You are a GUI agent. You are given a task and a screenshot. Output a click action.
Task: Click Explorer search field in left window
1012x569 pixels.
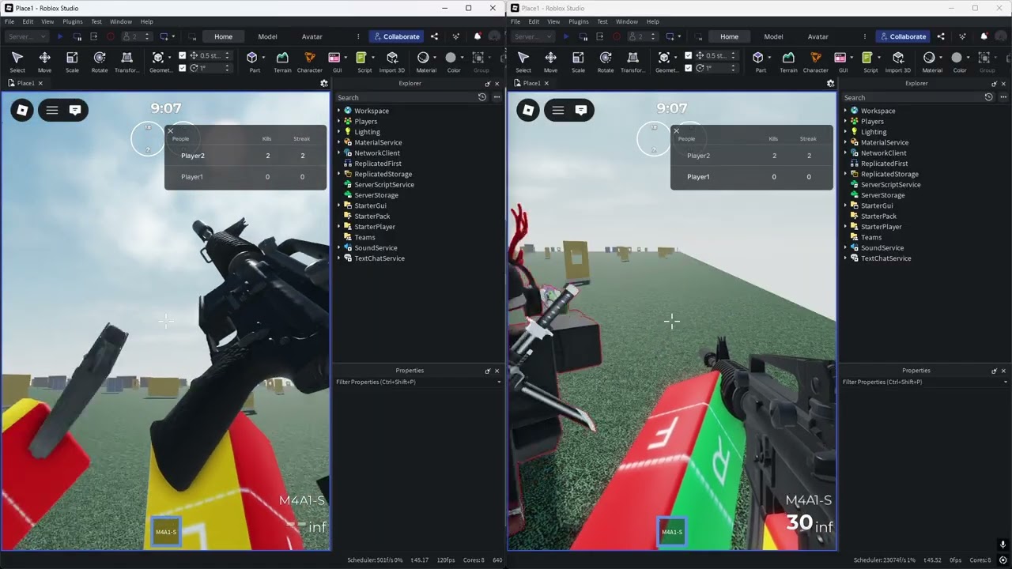pyautogui.click(x=406, y=97)
